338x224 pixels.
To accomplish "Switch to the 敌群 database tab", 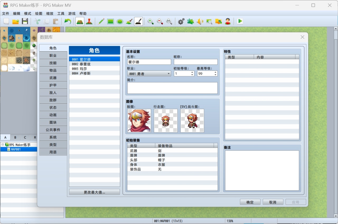I will point(53,100).
